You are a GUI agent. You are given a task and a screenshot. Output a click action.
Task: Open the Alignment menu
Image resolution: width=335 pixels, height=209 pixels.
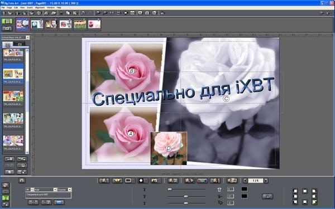tap(40, 7)
